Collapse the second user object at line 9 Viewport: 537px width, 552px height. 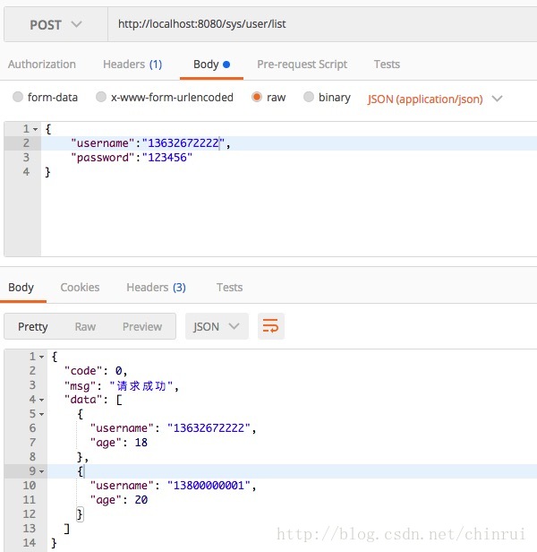point(41,471)
